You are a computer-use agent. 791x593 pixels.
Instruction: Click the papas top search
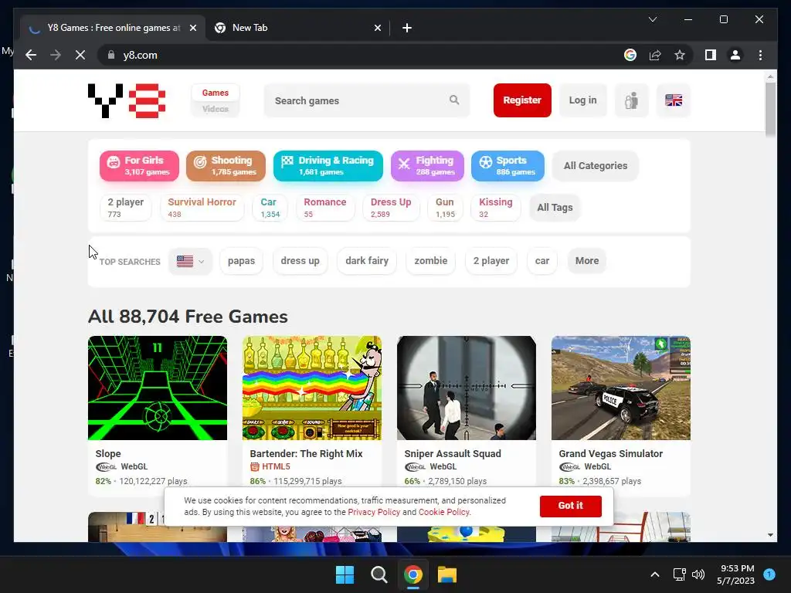[x=241, y=261]
